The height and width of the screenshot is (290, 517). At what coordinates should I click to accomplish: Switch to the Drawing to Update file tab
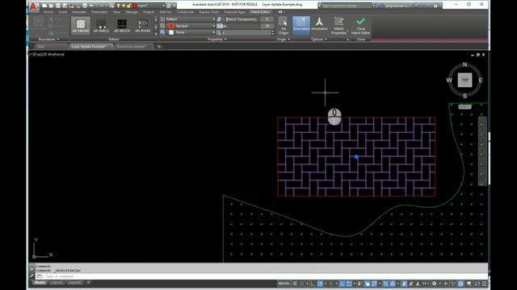(x=131, y=47)
